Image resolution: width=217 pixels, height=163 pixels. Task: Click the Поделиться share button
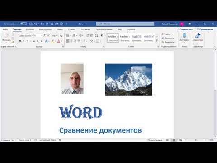click(x=185, y=29)
